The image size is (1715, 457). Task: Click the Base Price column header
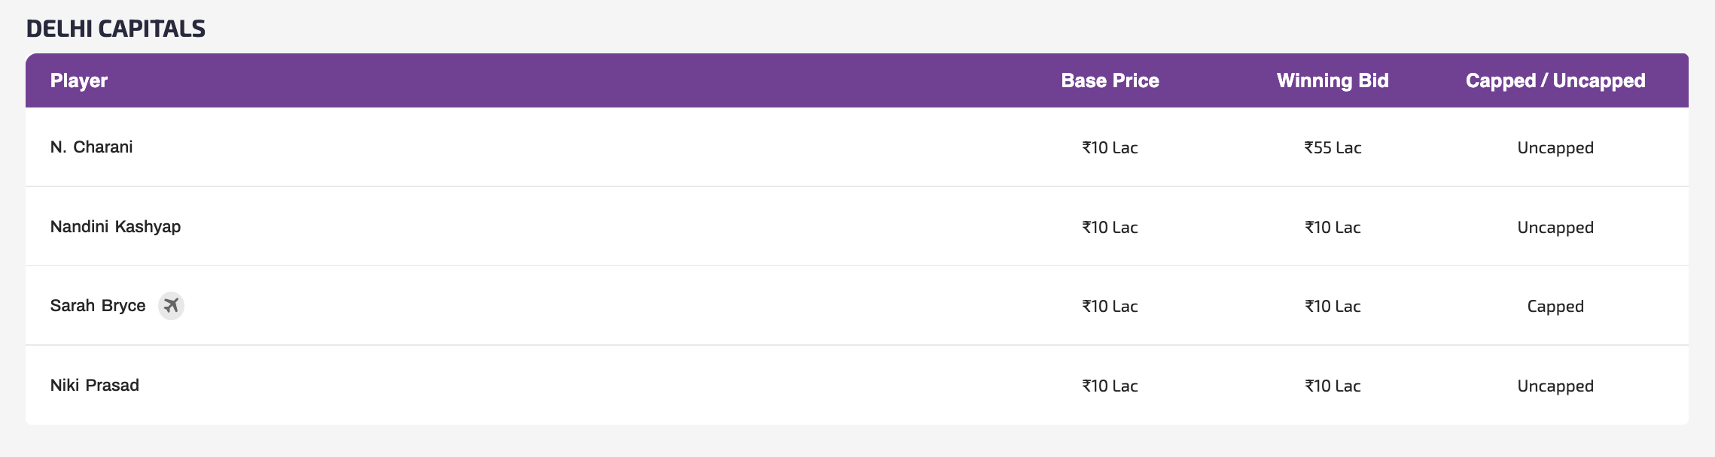point(1110,80)
